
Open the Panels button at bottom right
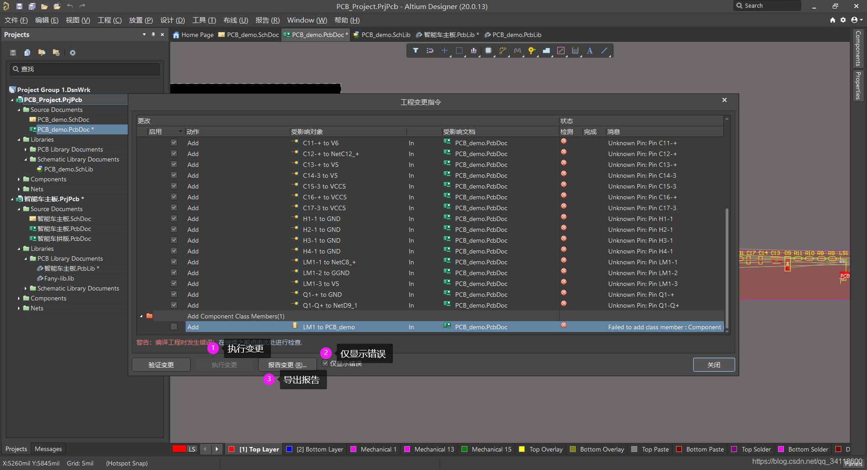tap(853, 464)
